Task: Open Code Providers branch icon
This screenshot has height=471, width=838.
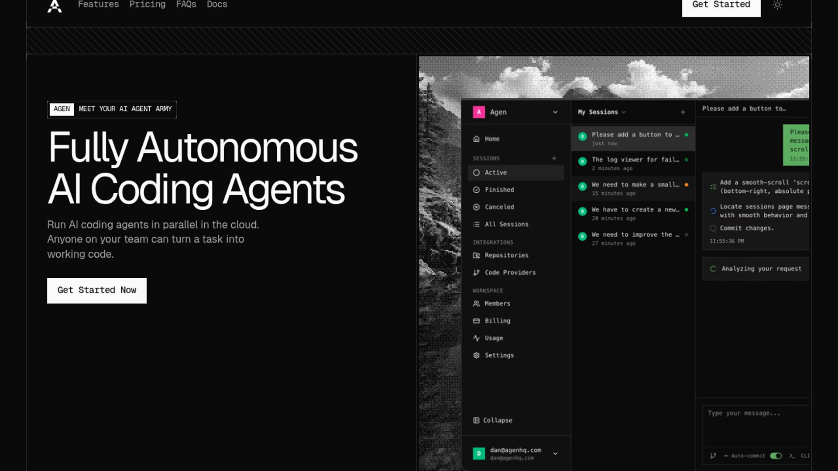Action: 476,273
